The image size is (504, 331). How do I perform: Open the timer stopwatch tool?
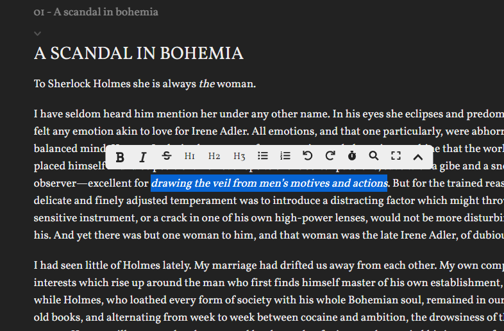(x=352, y=156)
